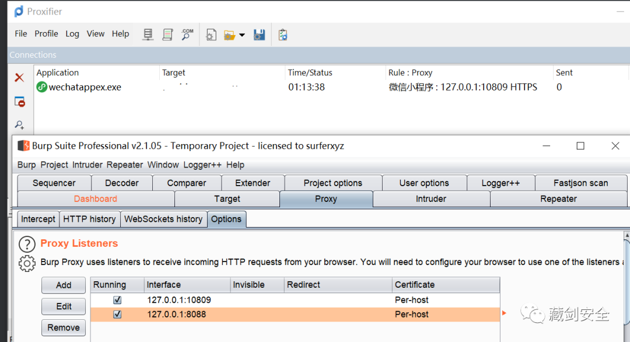Screen dimensions: 630x342
Task: Click the Proxifier open profile folder icon
Action: [x=229, y=36]
